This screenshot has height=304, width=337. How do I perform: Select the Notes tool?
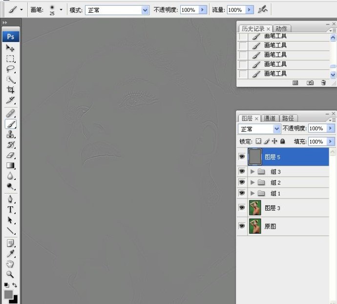point(10,243)
